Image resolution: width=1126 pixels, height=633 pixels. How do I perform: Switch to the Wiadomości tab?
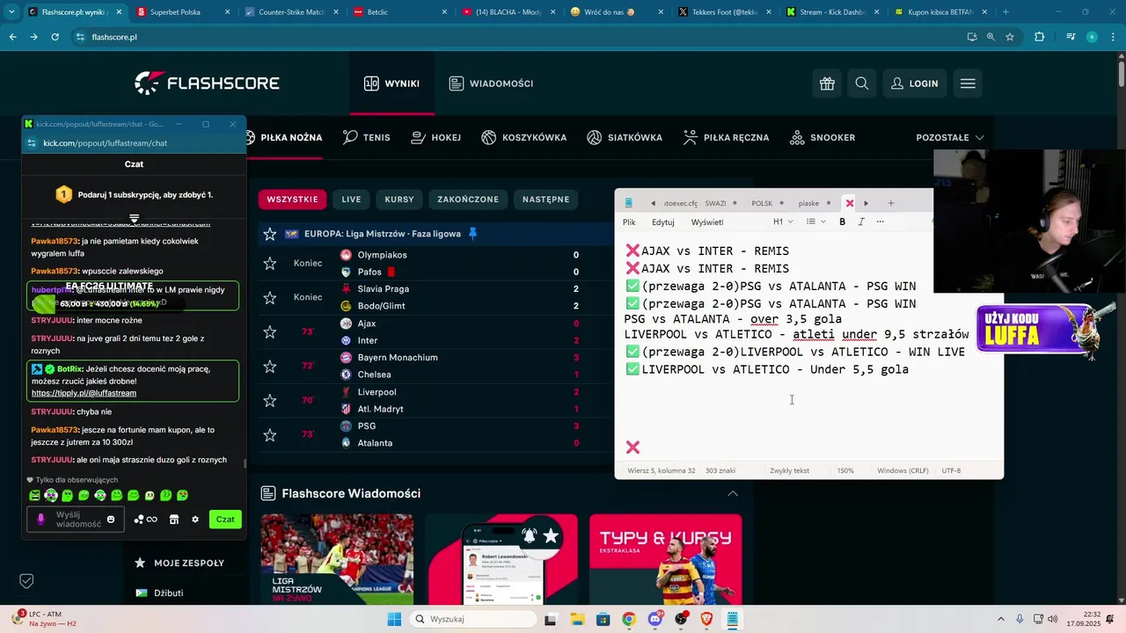(491, 84)
